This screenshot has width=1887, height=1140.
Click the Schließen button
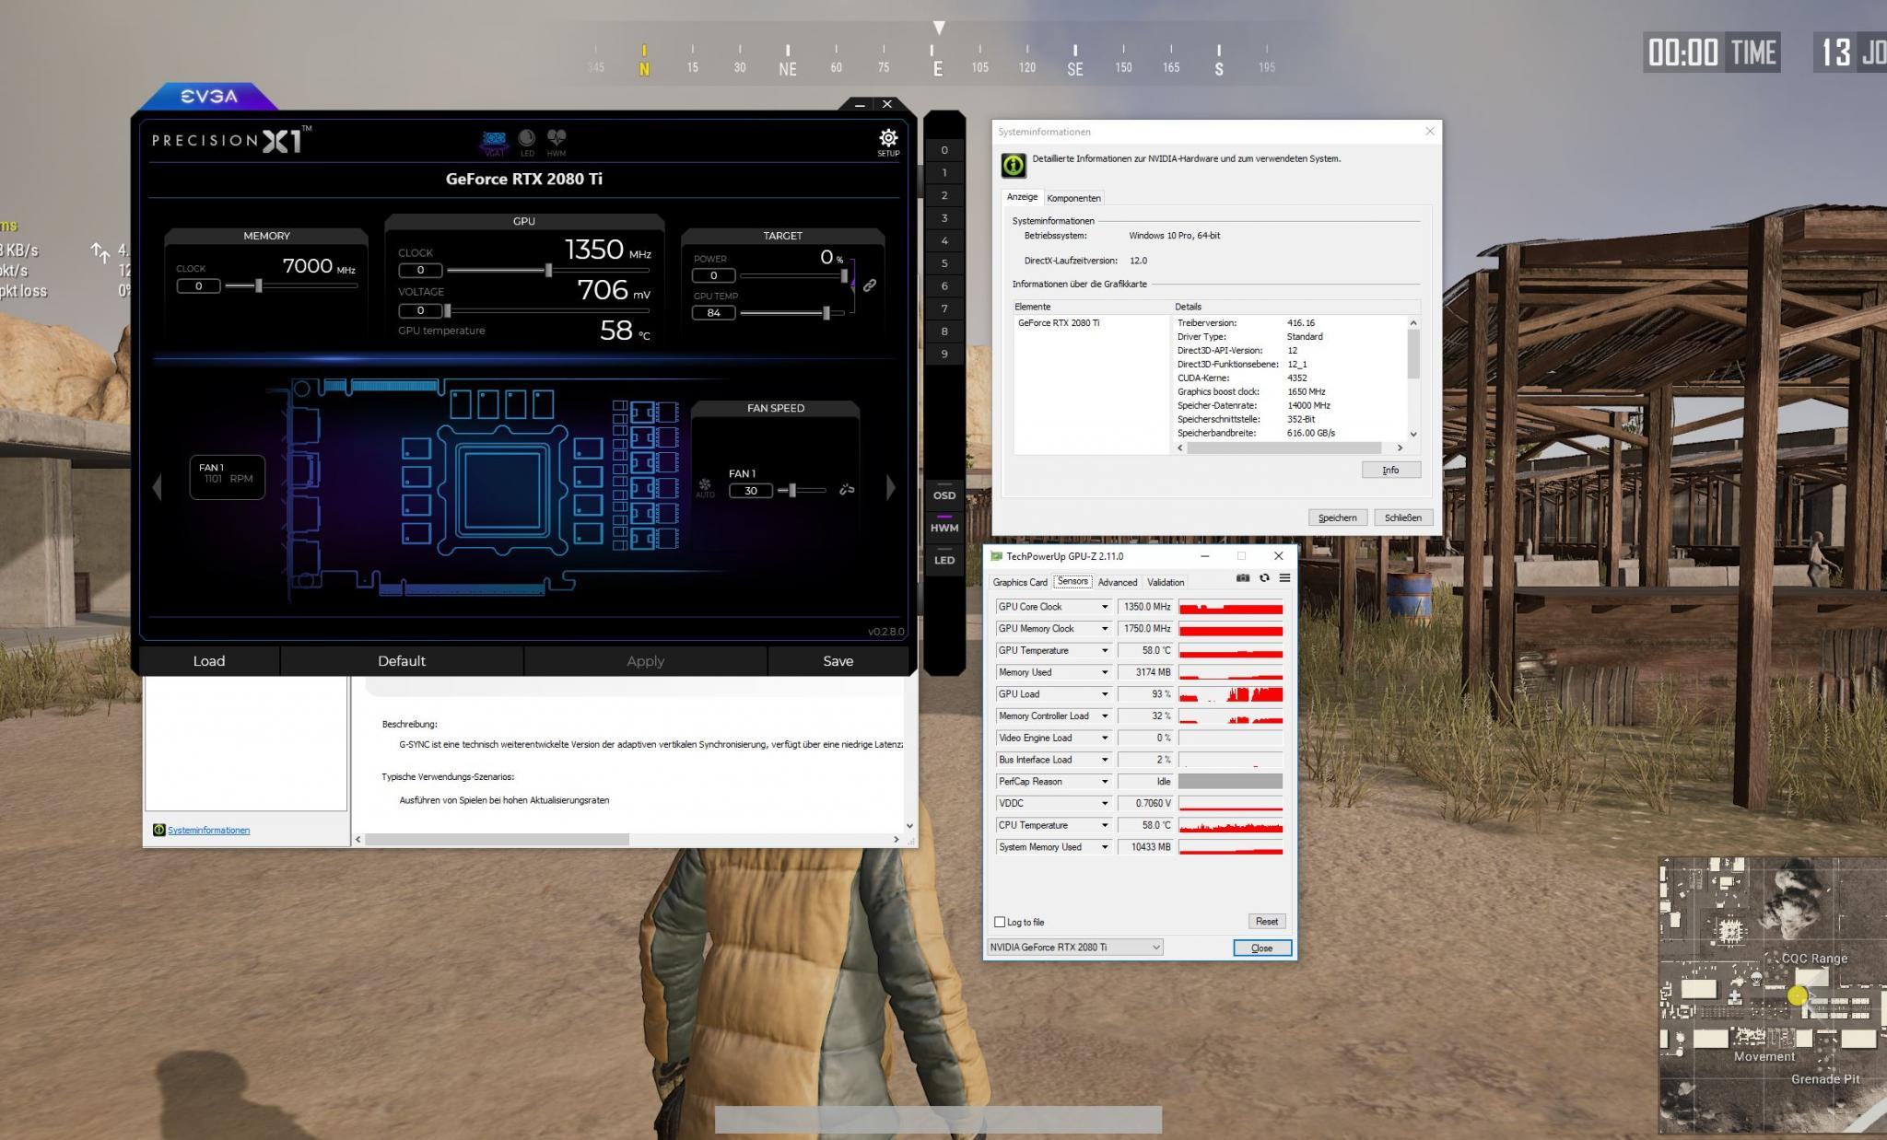1402,518
